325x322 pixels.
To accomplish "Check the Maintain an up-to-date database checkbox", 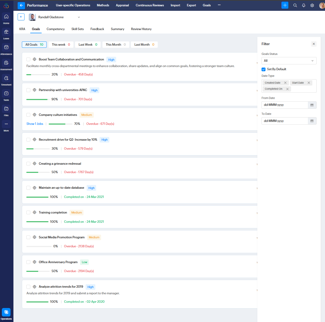I will [28, 188].
